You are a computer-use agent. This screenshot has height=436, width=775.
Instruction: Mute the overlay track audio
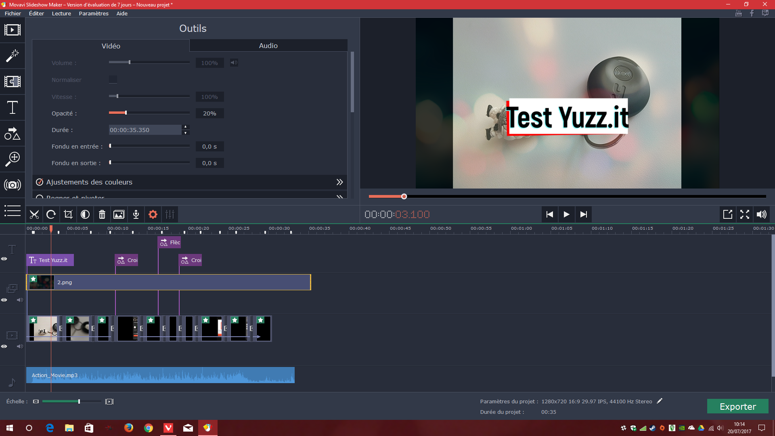coord(20,300)
